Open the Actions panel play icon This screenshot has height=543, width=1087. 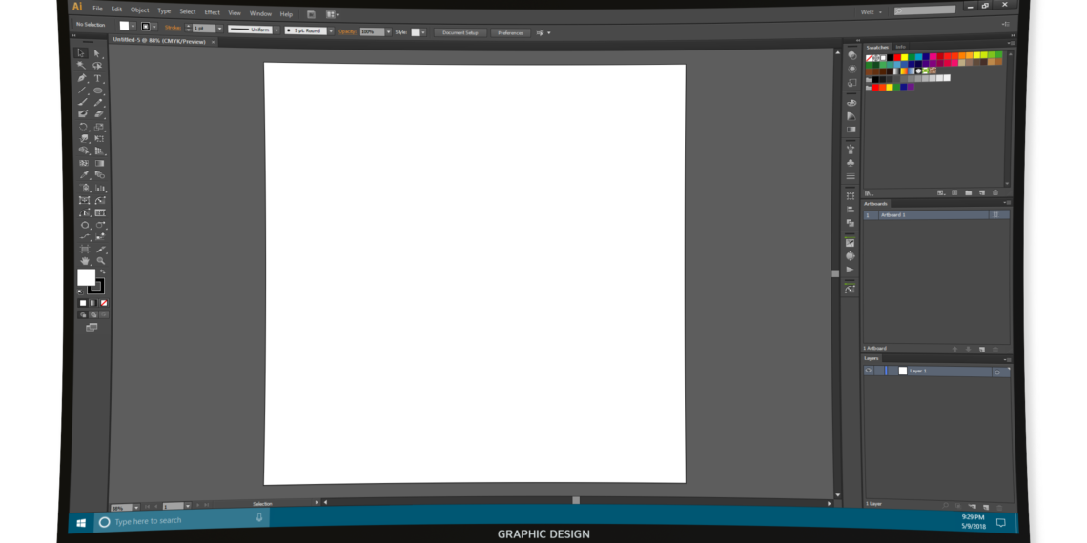pos(850,270)
